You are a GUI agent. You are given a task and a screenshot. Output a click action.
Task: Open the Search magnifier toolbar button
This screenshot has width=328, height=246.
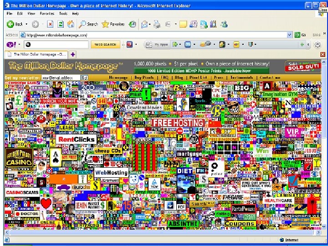point(88,24)
